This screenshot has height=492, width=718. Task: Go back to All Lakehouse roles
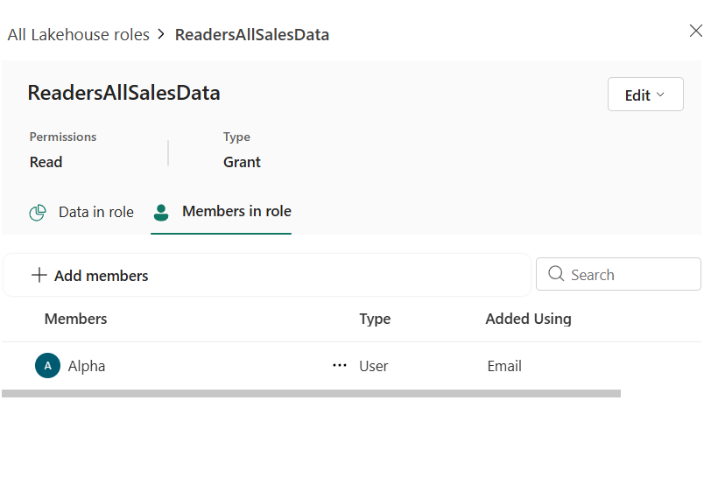tap(78, 35)
